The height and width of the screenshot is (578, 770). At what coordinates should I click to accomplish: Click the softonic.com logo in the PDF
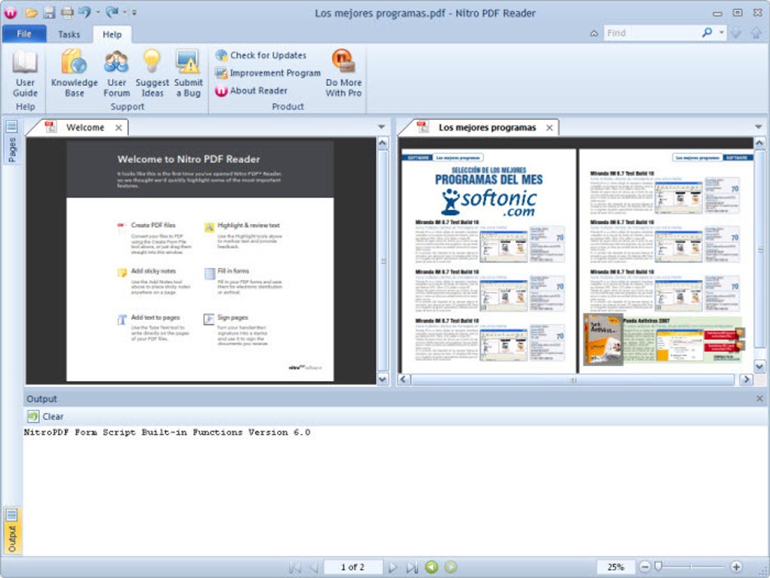click(488, 203)
